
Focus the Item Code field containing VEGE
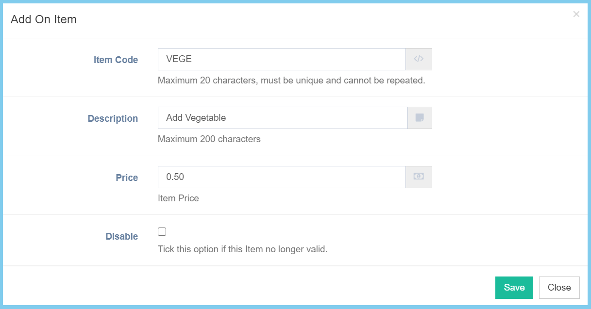coord(282,59)
